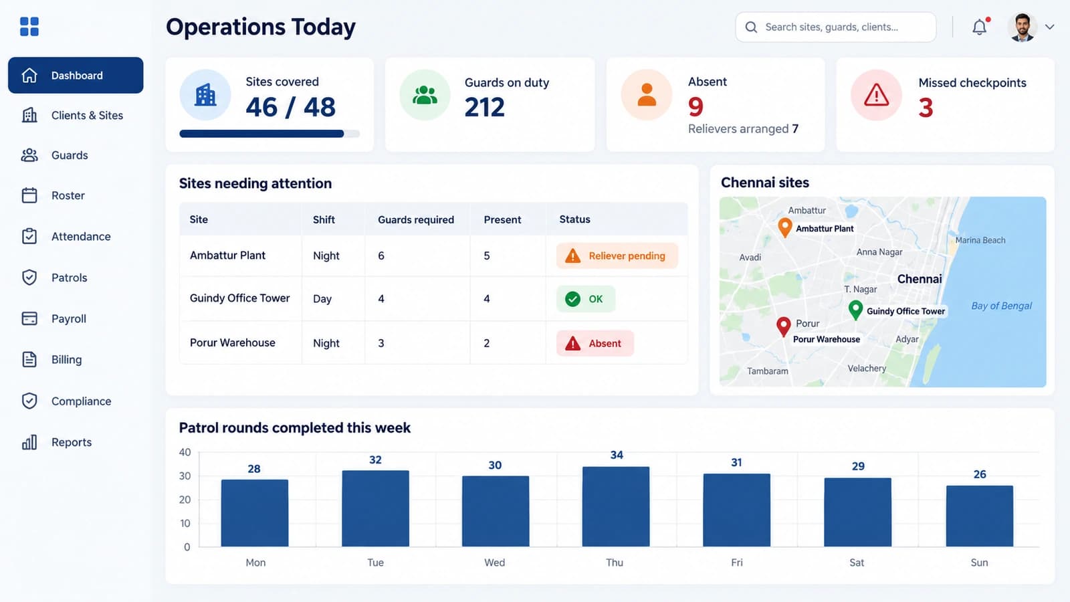This screenshot has height=602, width=1070.
Task: Click the Thursday bar showing 34
Action: click(616, 506)
